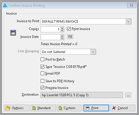Screen dimensions: 139x115
Task: Enable the Post to Batch checkbox
Action: pyautogui.click(x=42, y=59)
